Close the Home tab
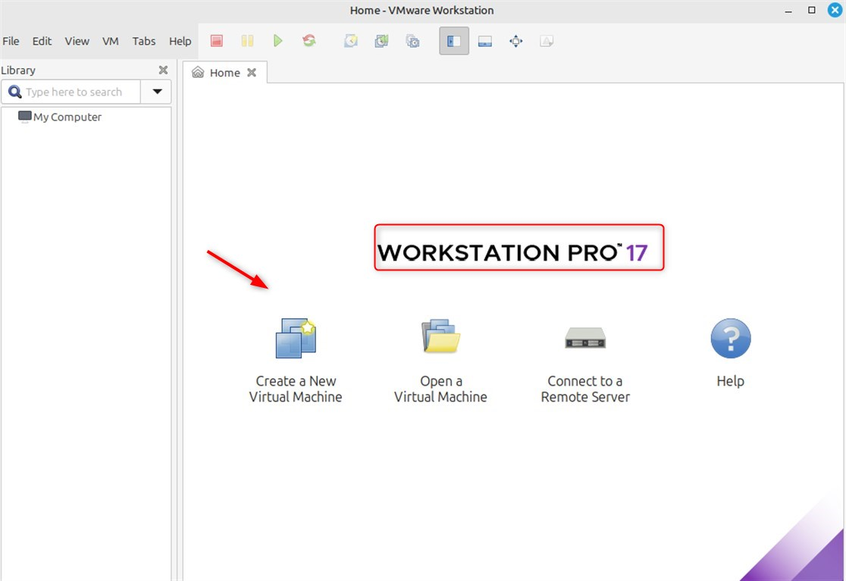 (252, 73)
